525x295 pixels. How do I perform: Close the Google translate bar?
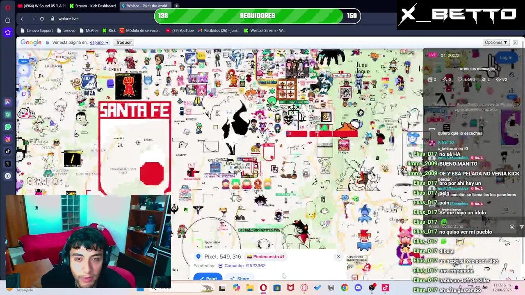point(515,42)
